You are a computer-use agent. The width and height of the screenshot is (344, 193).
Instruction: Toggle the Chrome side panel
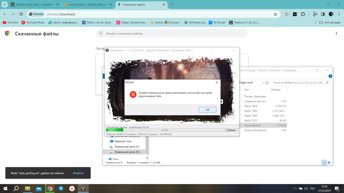click(323, 14)
